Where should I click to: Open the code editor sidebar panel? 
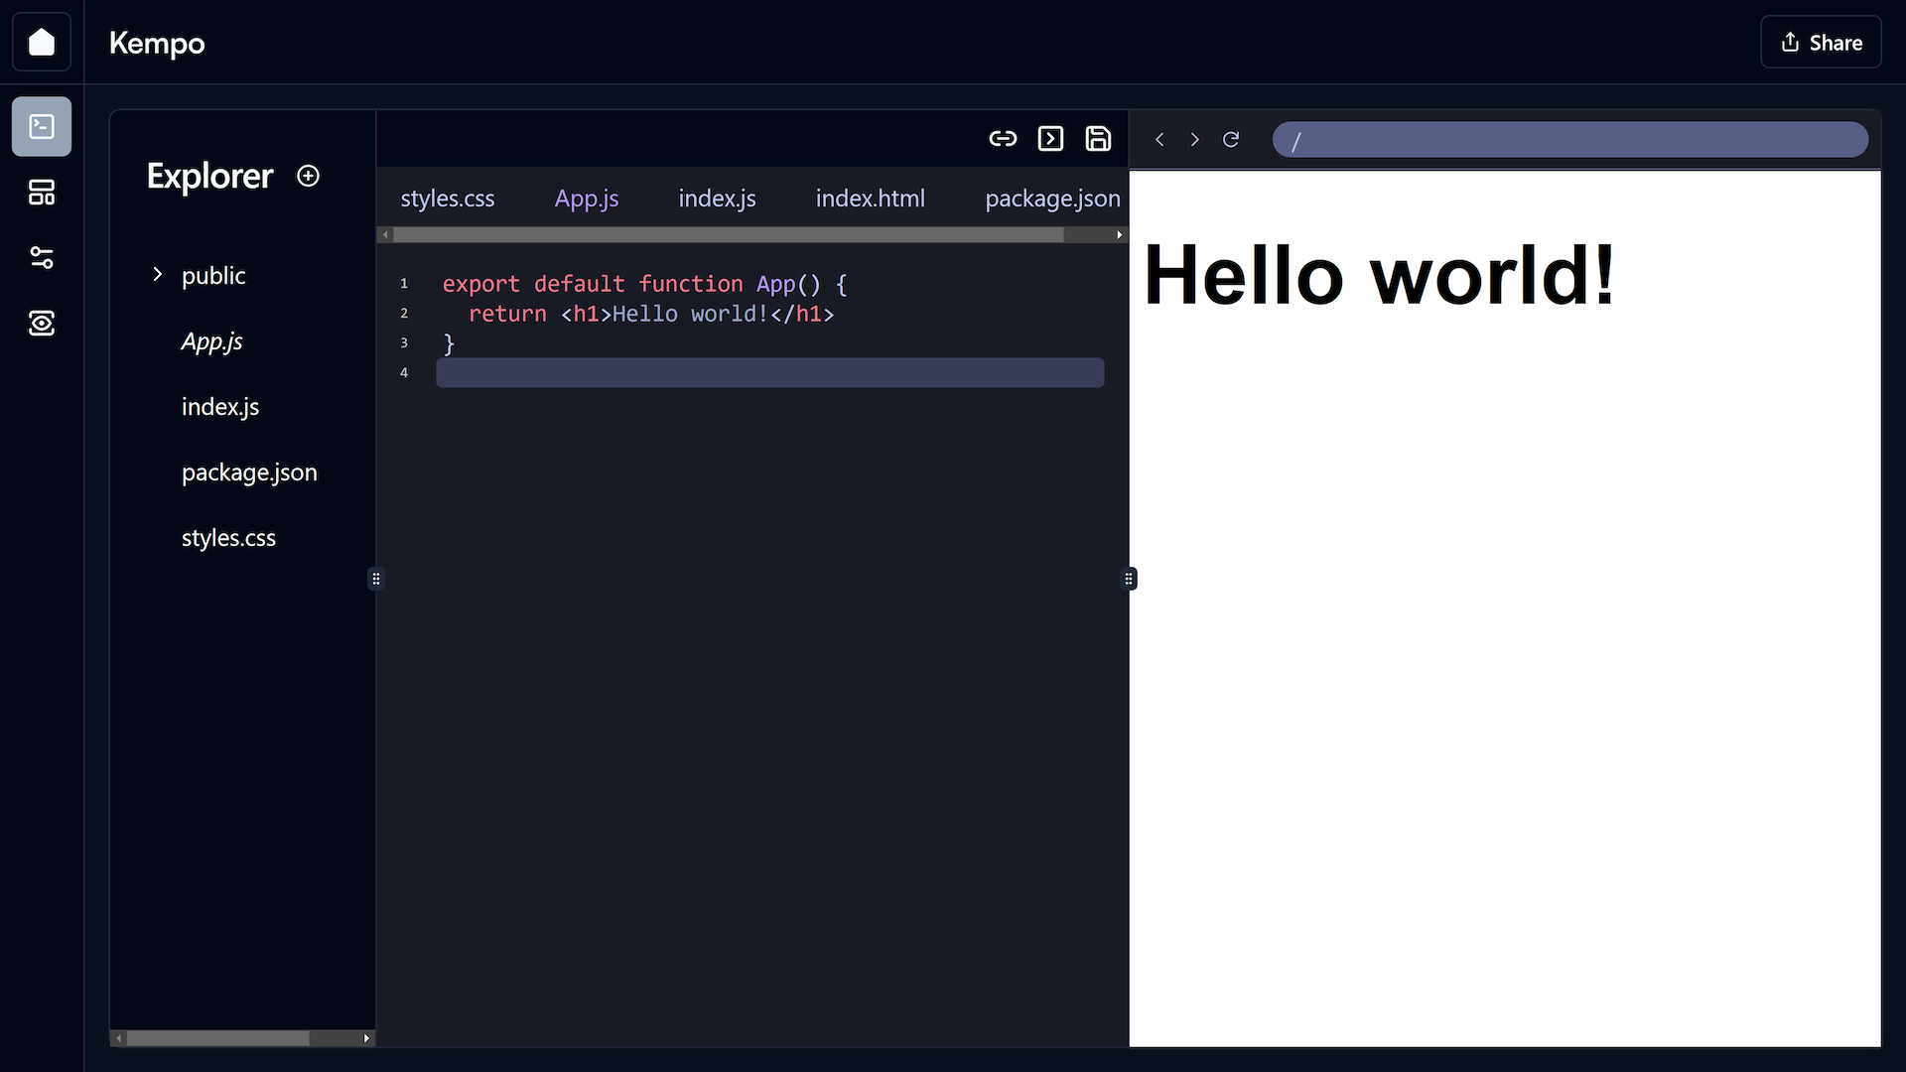(x=42, y=126)
